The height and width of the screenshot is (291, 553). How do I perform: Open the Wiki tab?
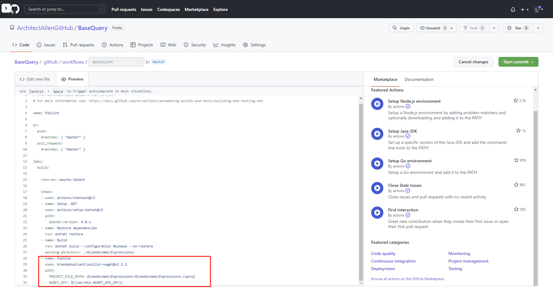168,45
